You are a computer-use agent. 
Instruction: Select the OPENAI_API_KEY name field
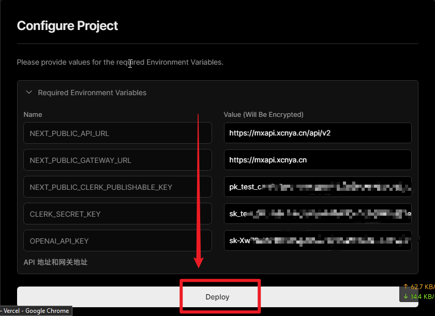pos(117,241)
